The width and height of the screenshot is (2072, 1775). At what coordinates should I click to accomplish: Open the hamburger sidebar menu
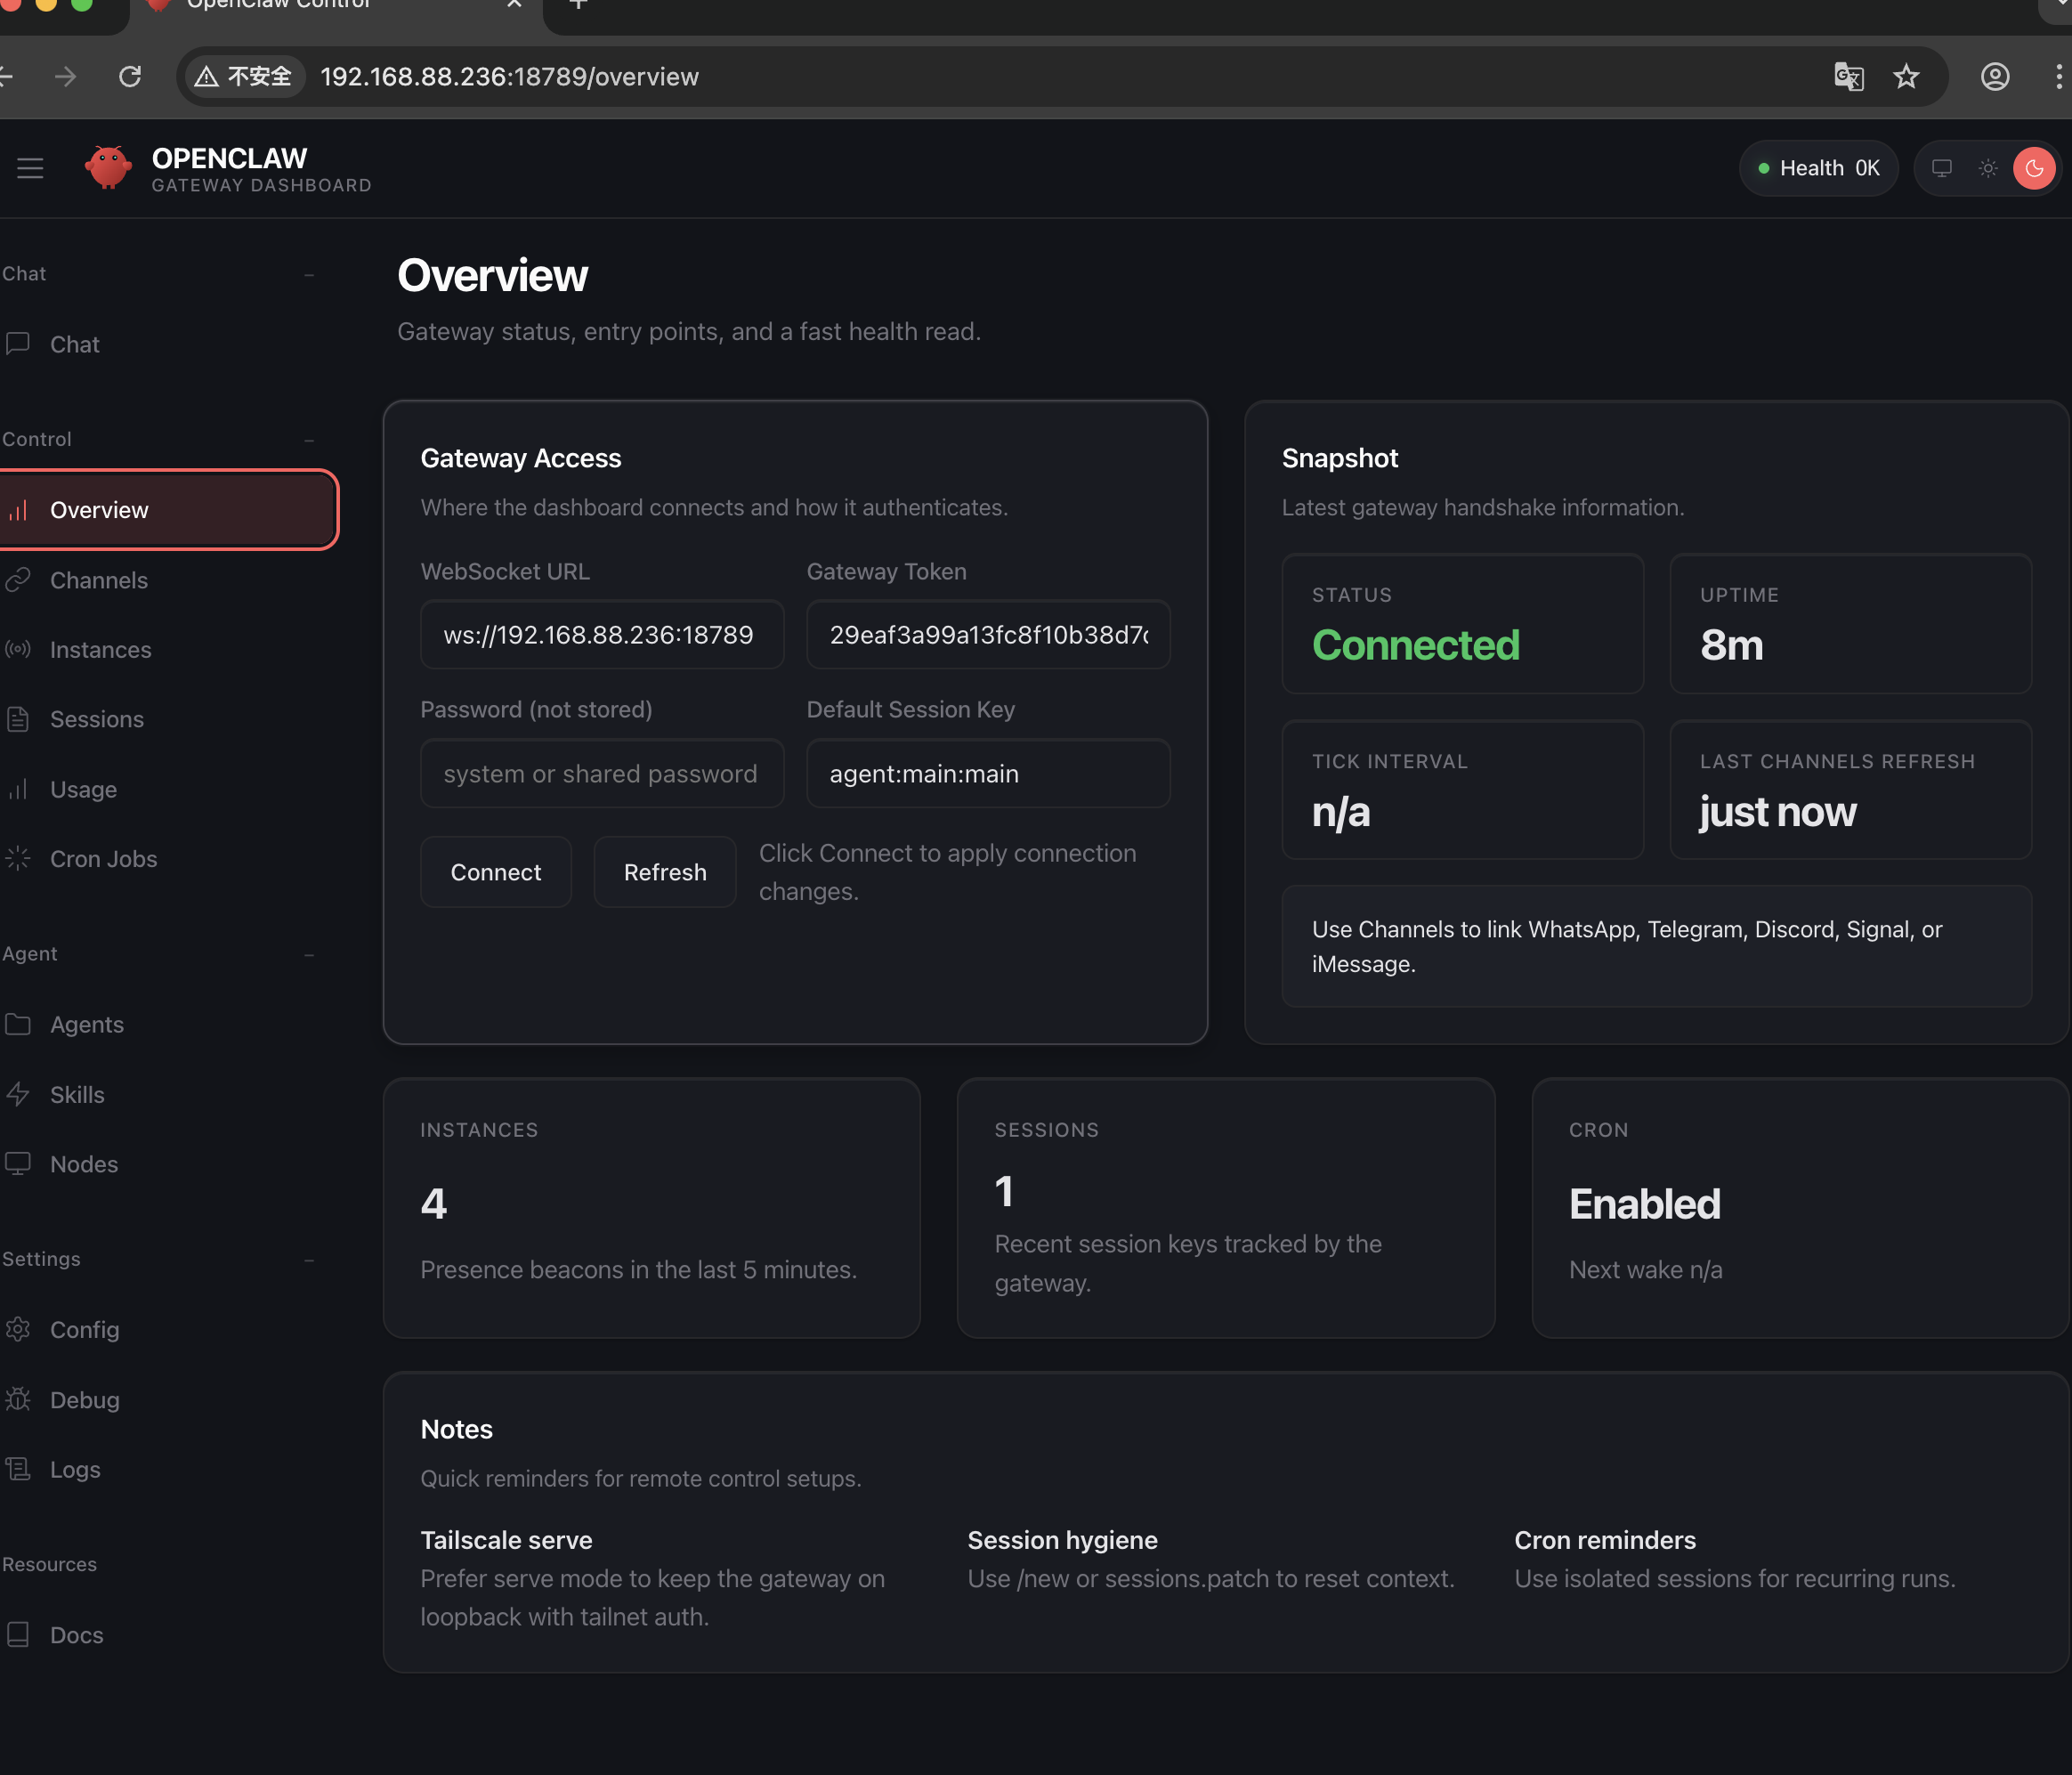click(30, 168)
